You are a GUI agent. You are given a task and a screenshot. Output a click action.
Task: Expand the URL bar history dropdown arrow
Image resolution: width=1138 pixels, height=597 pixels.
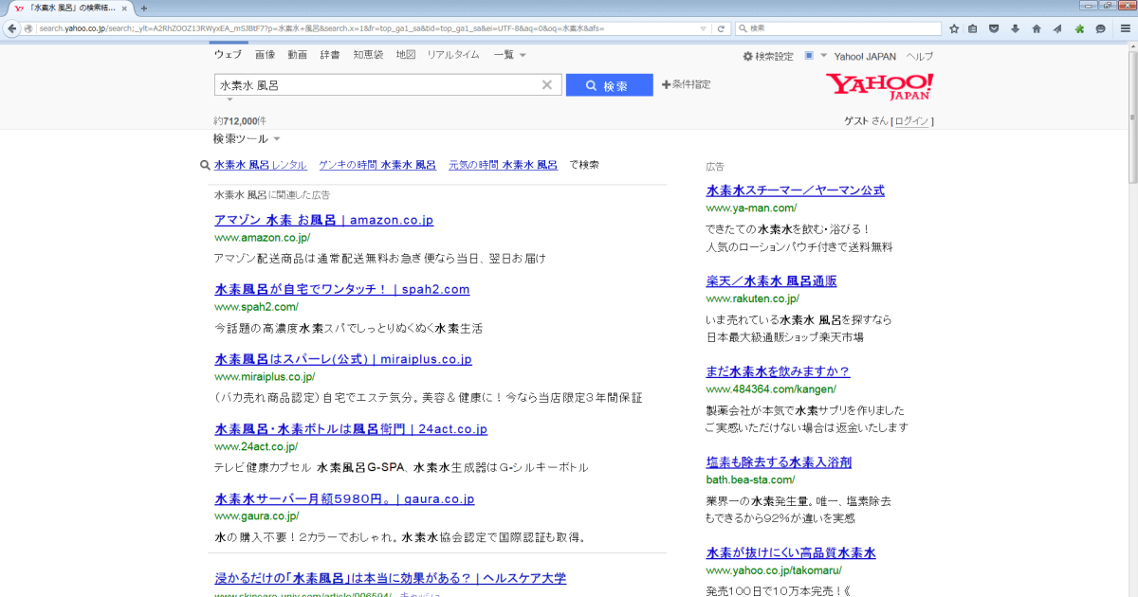tap(703, 28)
